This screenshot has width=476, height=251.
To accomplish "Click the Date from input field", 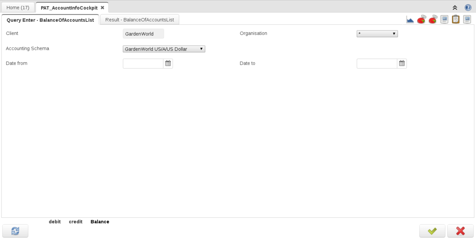I will point(143,63).
